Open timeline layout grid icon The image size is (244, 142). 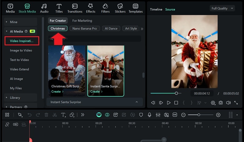7,115
